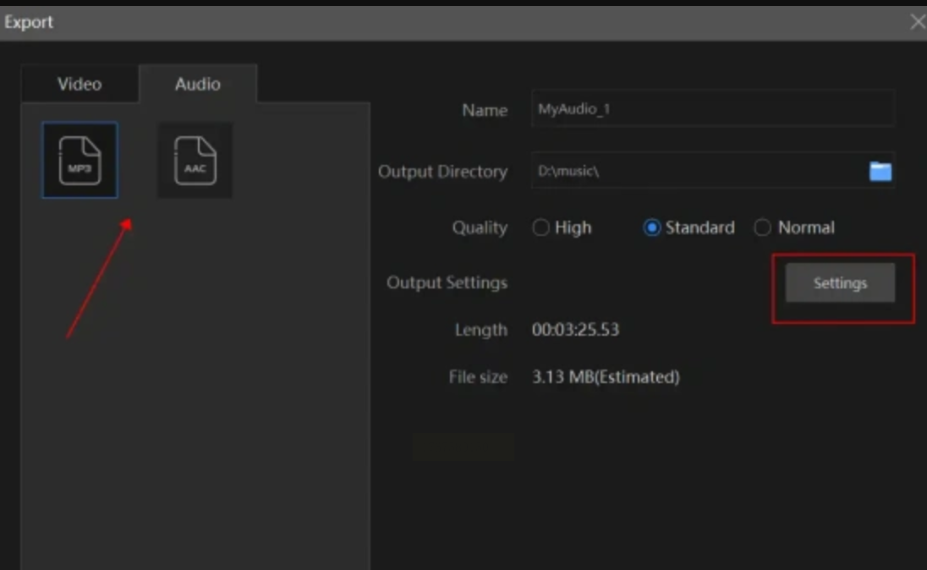
Task: Select the Standard quality radio button
Action: (x=652, y=227)
